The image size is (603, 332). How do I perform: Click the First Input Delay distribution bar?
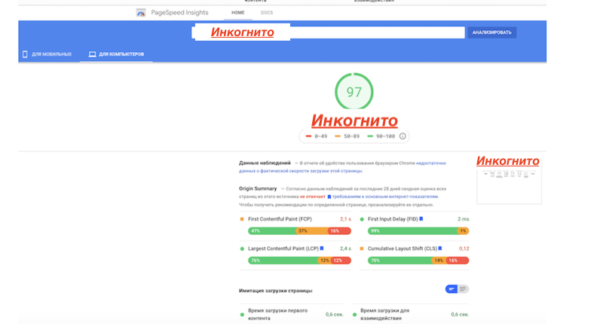(x=418, y=231)
